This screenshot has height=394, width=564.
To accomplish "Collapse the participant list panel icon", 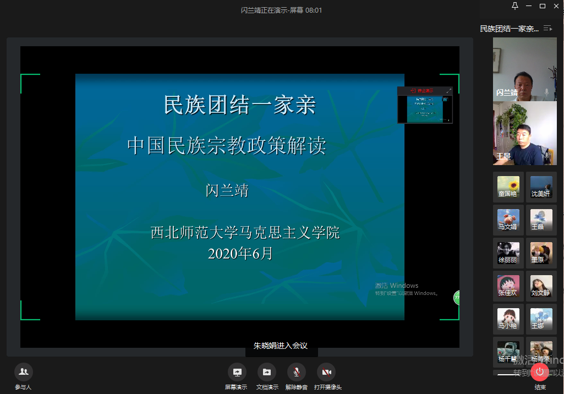I will (547, 28).
